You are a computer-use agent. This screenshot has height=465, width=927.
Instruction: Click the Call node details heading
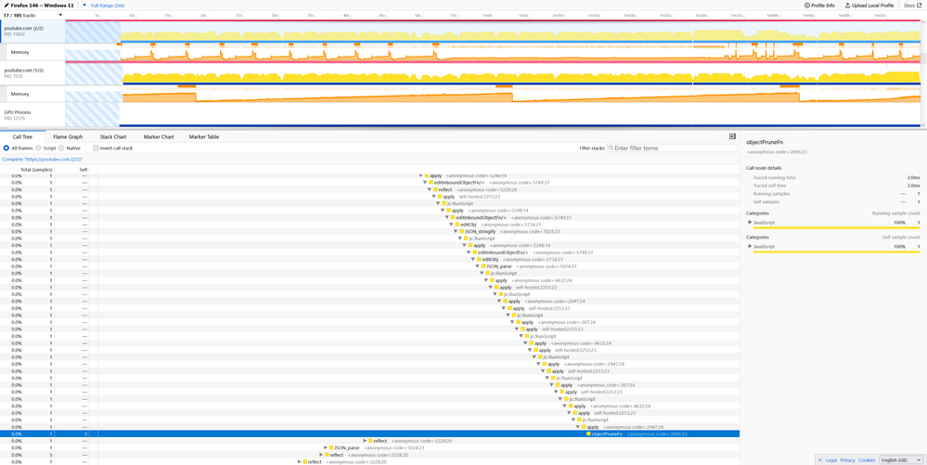(x=765, y=168)
